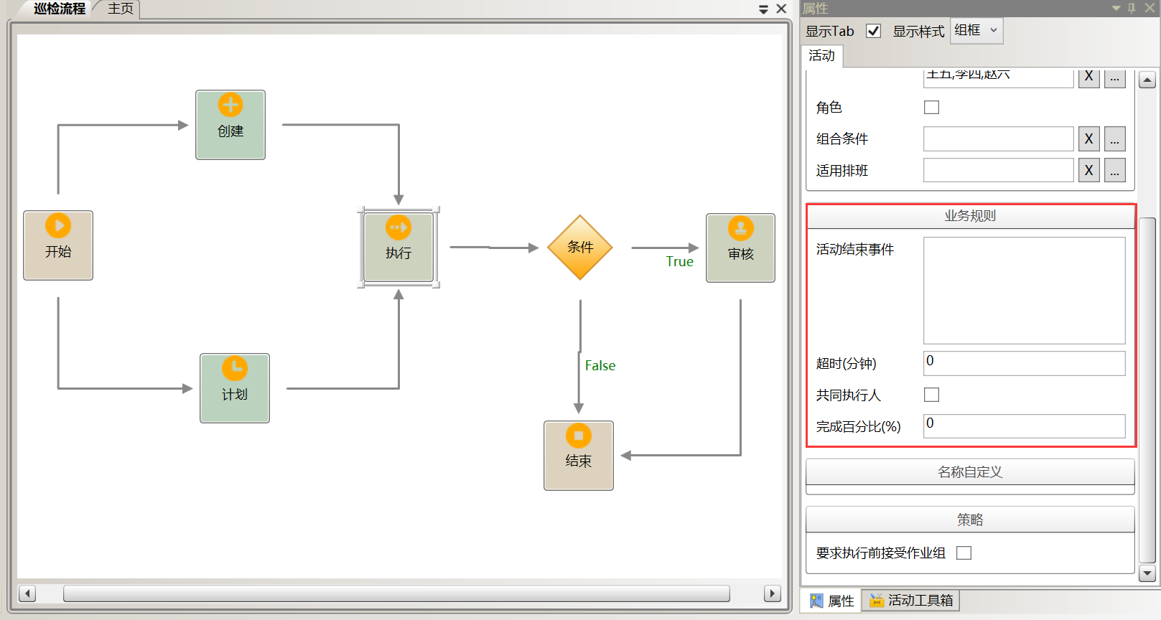This screenshot has width=1161, height=620.
Task: Check the 共同执行人 checkbox
Action: (x=931, y=395)
